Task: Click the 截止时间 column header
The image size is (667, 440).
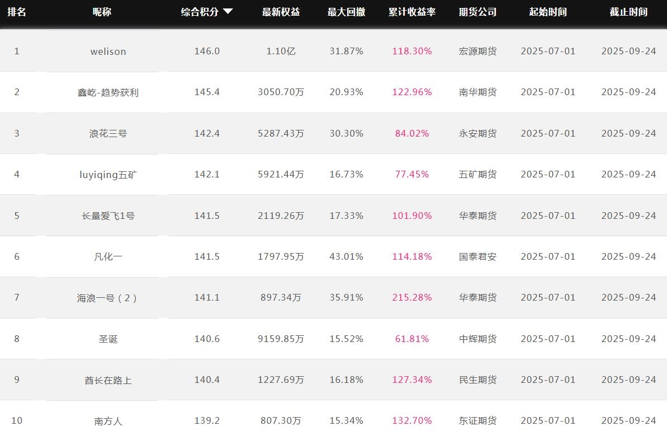Action: pos(628,12)
